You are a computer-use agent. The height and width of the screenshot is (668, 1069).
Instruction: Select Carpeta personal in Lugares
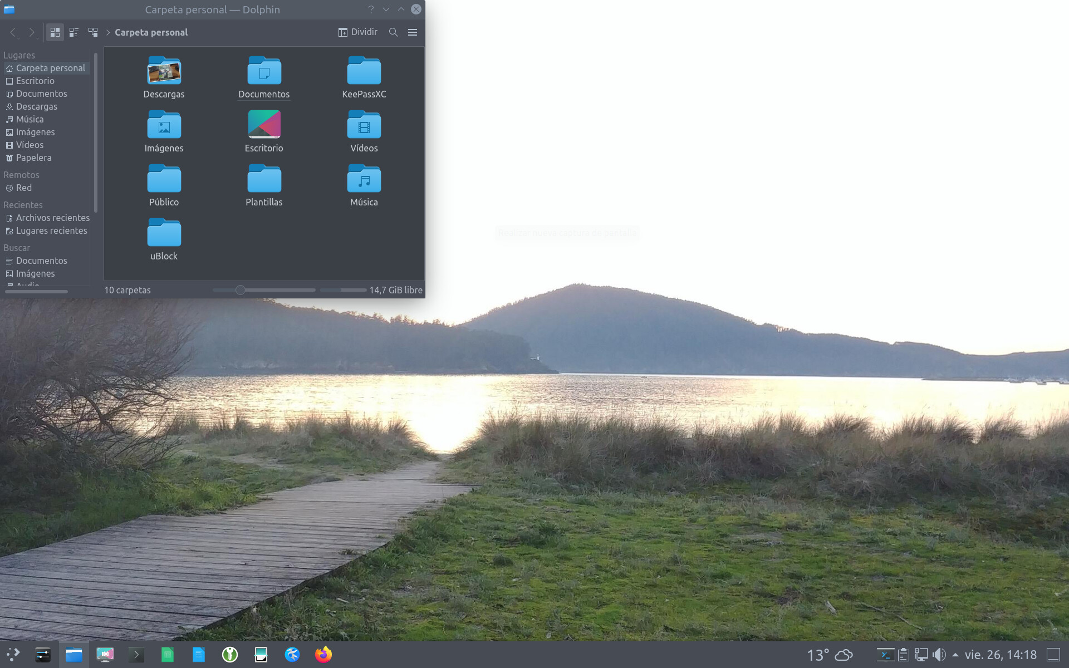(x=46, y=68)
